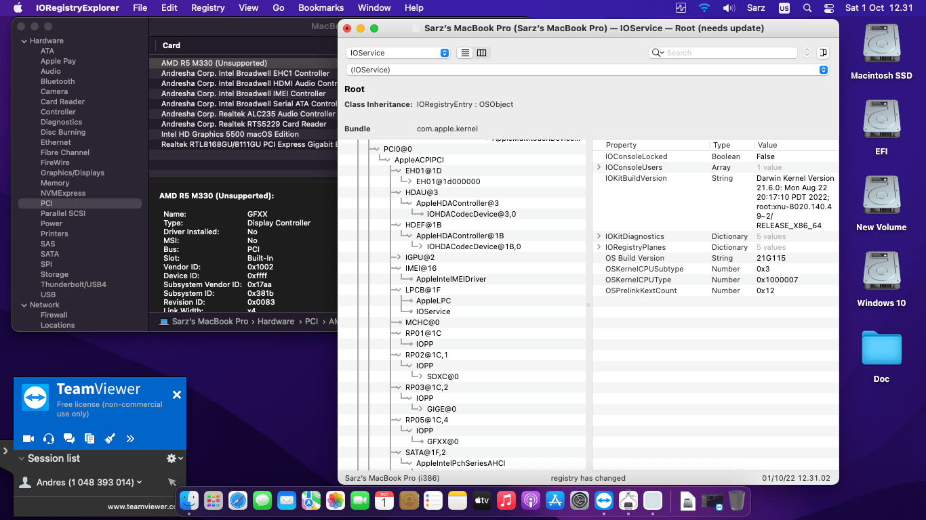Open Launchpad from the Dock

[x=214, y=500]
